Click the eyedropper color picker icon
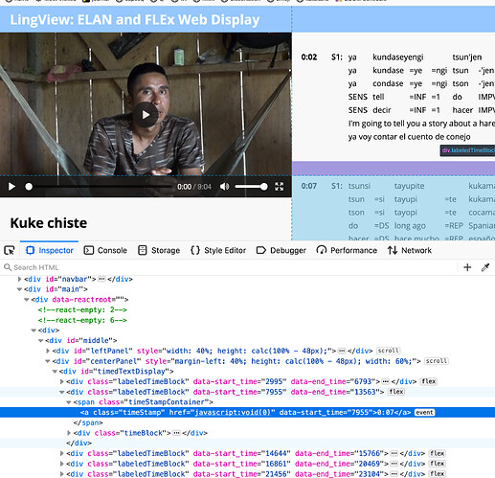The image size is (495, 478). click(485, 267)
